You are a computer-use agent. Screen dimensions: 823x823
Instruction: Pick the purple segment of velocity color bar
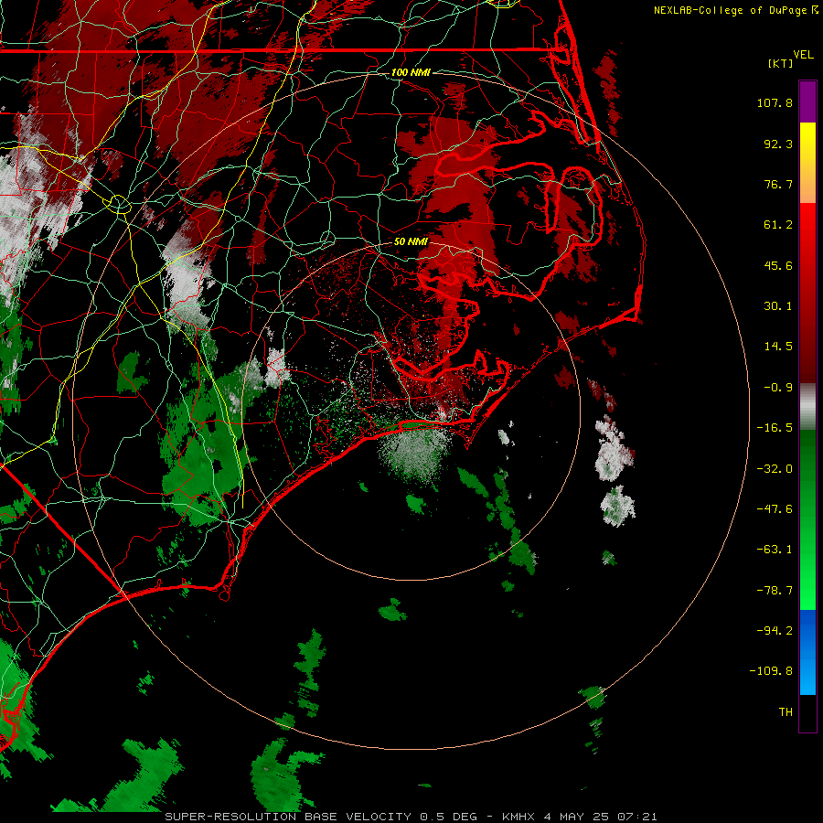click(807, 102)
